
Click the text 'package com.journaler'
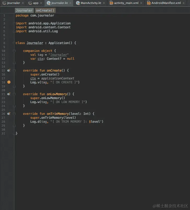pyautogui.click(x=35, y=15)
